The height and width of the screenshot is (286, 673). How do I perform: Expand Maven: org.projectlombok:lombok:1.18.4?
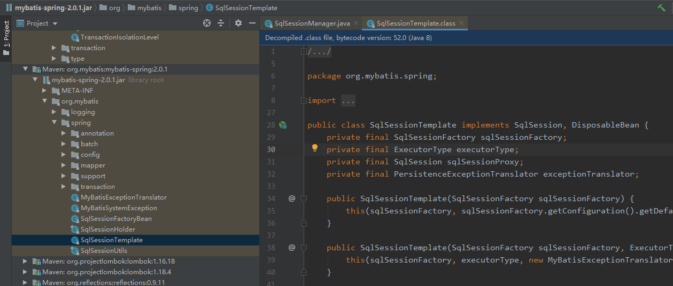pos(25,272)
